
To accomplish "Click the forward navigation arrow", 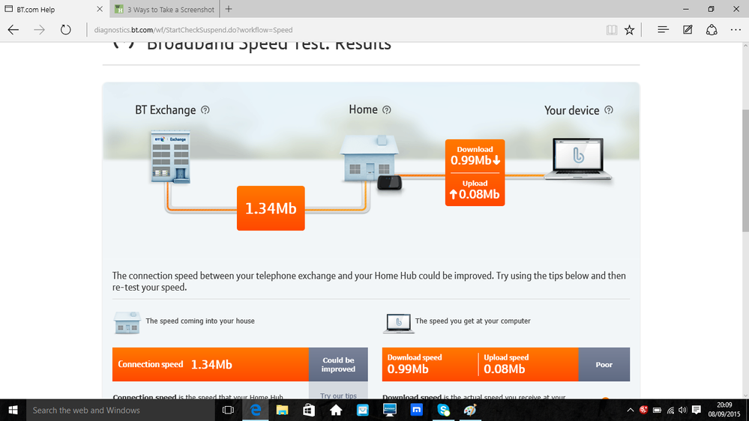I will (x=39, y=30).
